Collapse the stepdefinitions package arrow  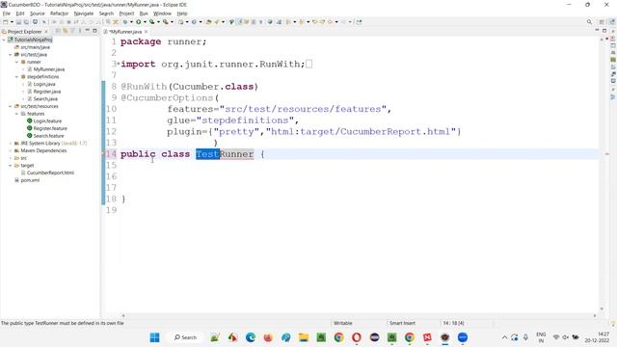[x=16, y=77]
